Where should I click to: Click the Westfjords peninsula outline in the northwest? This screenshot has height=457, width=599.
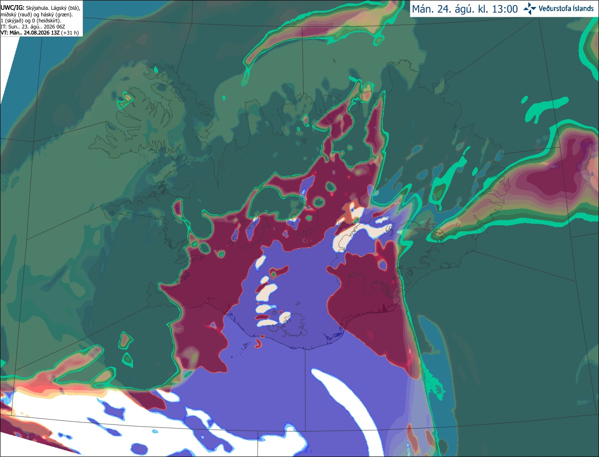click(136, 121)
